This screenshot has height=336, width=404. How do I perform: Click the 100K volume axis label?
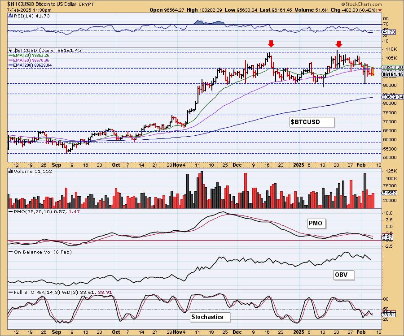391,178
